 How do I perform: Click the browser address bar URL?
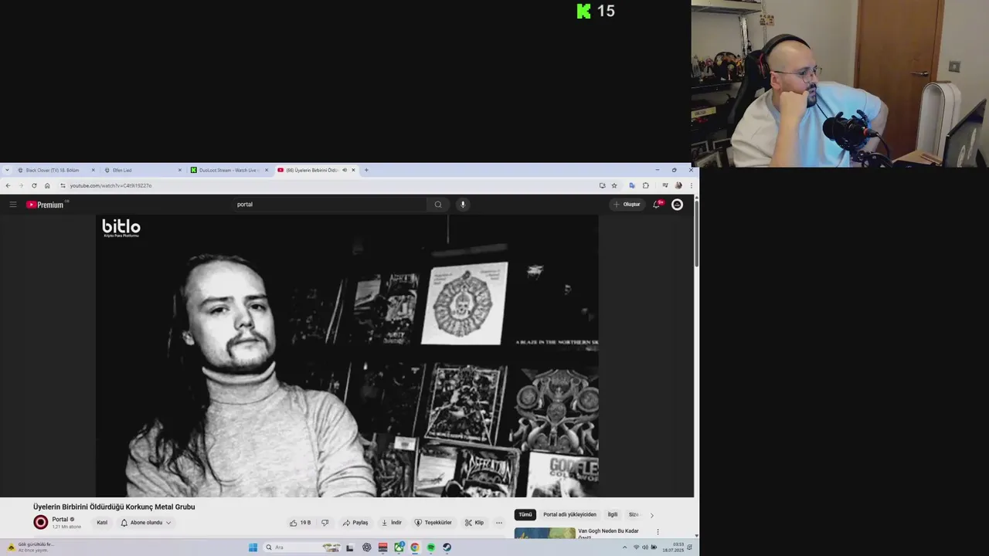pyautogui.click(x=110, y=185)
